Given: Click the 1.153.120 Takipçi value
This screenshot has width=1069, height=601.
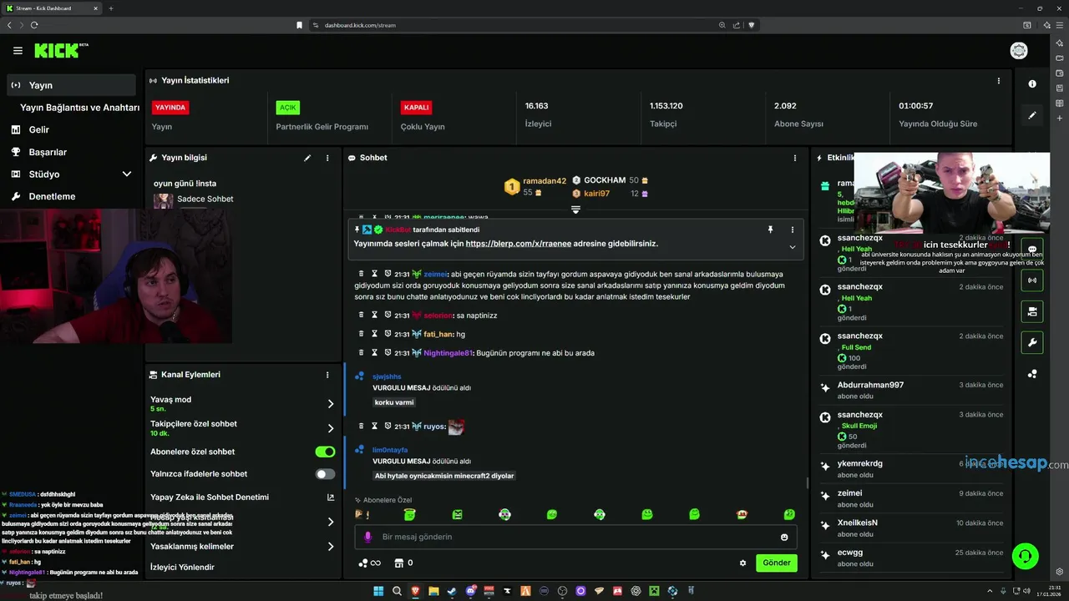Looking at the screenshot, I should coord(666,106).
